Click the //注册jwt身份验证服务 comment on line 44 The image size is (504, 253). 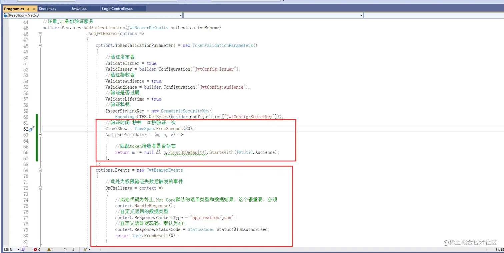[x=68, y=22]
